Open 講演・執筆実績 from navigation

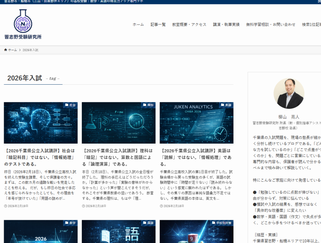[226, 24]
